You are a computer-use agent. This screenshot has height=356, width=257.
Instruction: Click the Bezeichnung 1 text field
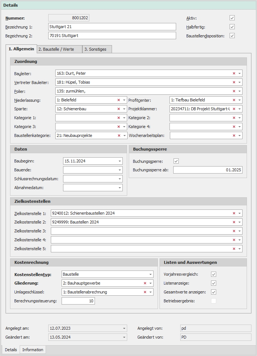[x=112, y=27]
